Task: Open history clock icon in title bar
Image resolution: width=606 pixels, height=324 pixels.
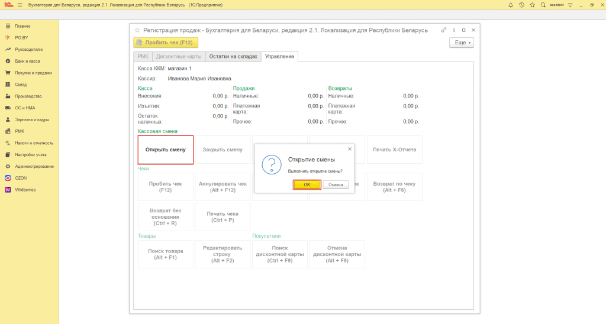Action: pos(521,5)
